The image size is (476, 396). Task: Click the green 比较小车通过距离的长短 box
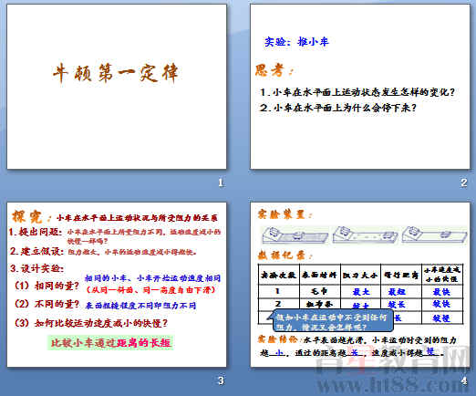(x=110, y=342)
